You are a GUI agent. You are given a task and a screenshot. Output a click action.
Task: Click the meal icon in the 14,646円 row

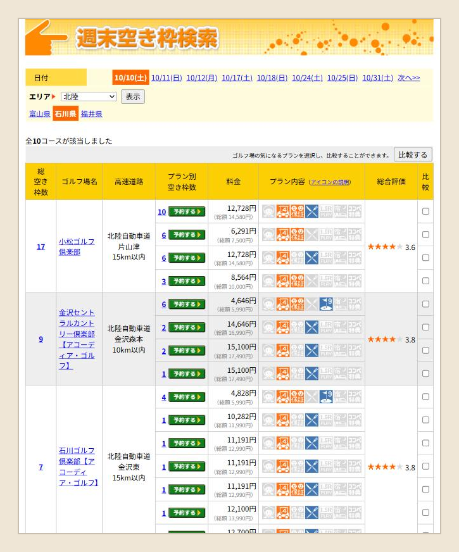311,327
